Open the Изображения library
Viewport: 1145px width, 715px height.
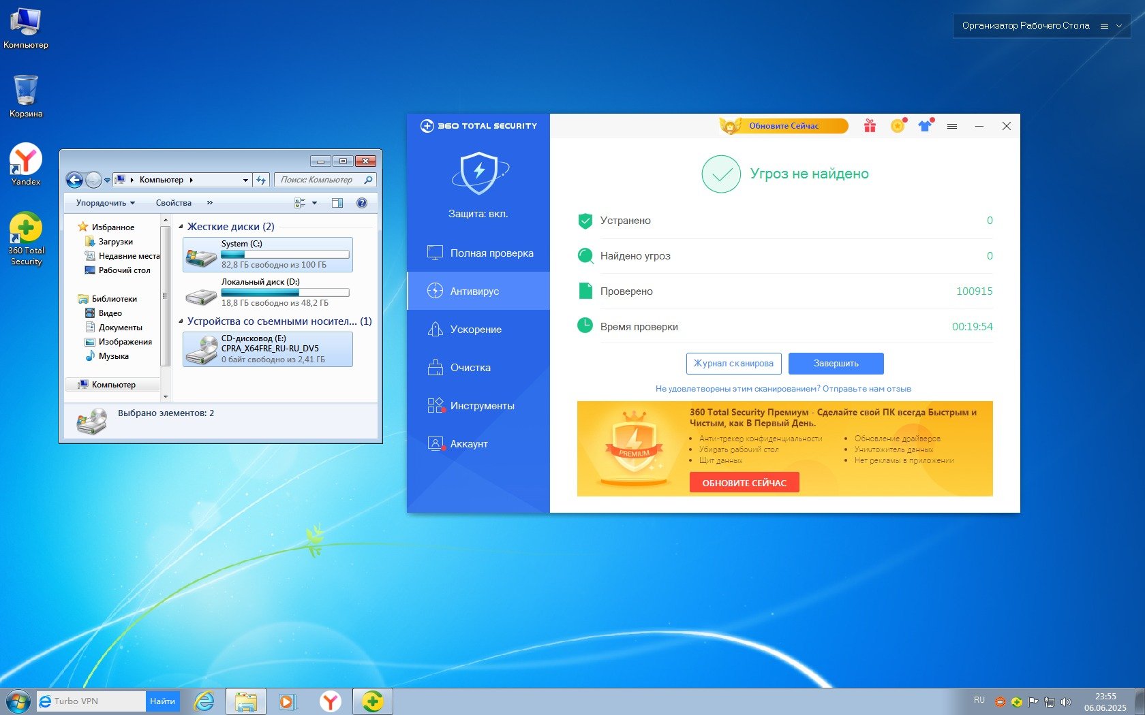coord(119,342)
